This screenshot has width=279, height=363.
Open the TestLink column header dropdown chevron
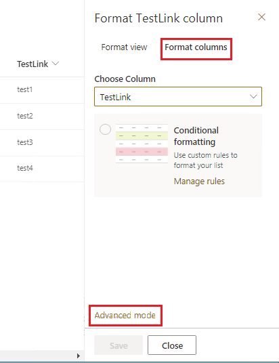point(56,64)
